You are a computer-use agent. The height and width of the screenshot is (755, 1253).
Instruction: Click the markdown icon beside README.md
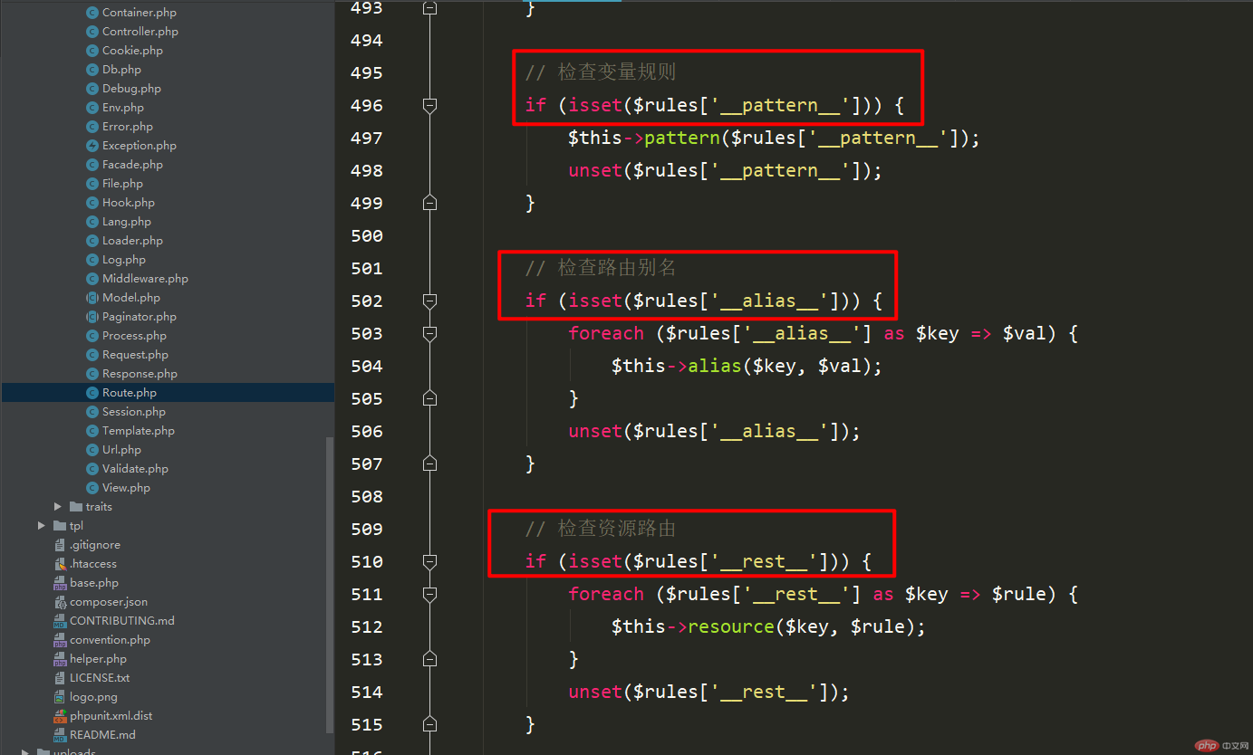point(61,735)
